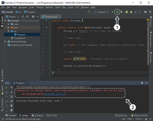Print the Run console output
Image resolution: width=153 pixels, height=121 pixels.
pos(12,106)
